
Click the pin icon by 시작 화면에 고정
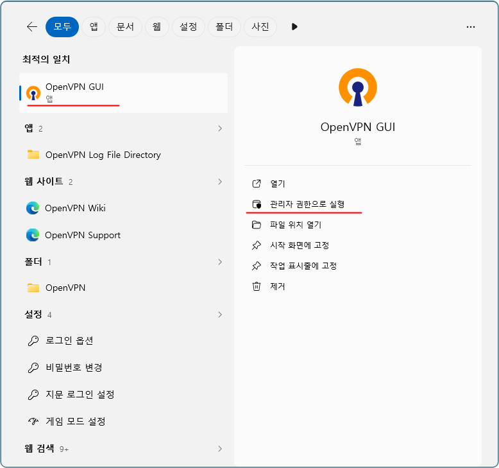pyautogui.click(x=257, y=245)
